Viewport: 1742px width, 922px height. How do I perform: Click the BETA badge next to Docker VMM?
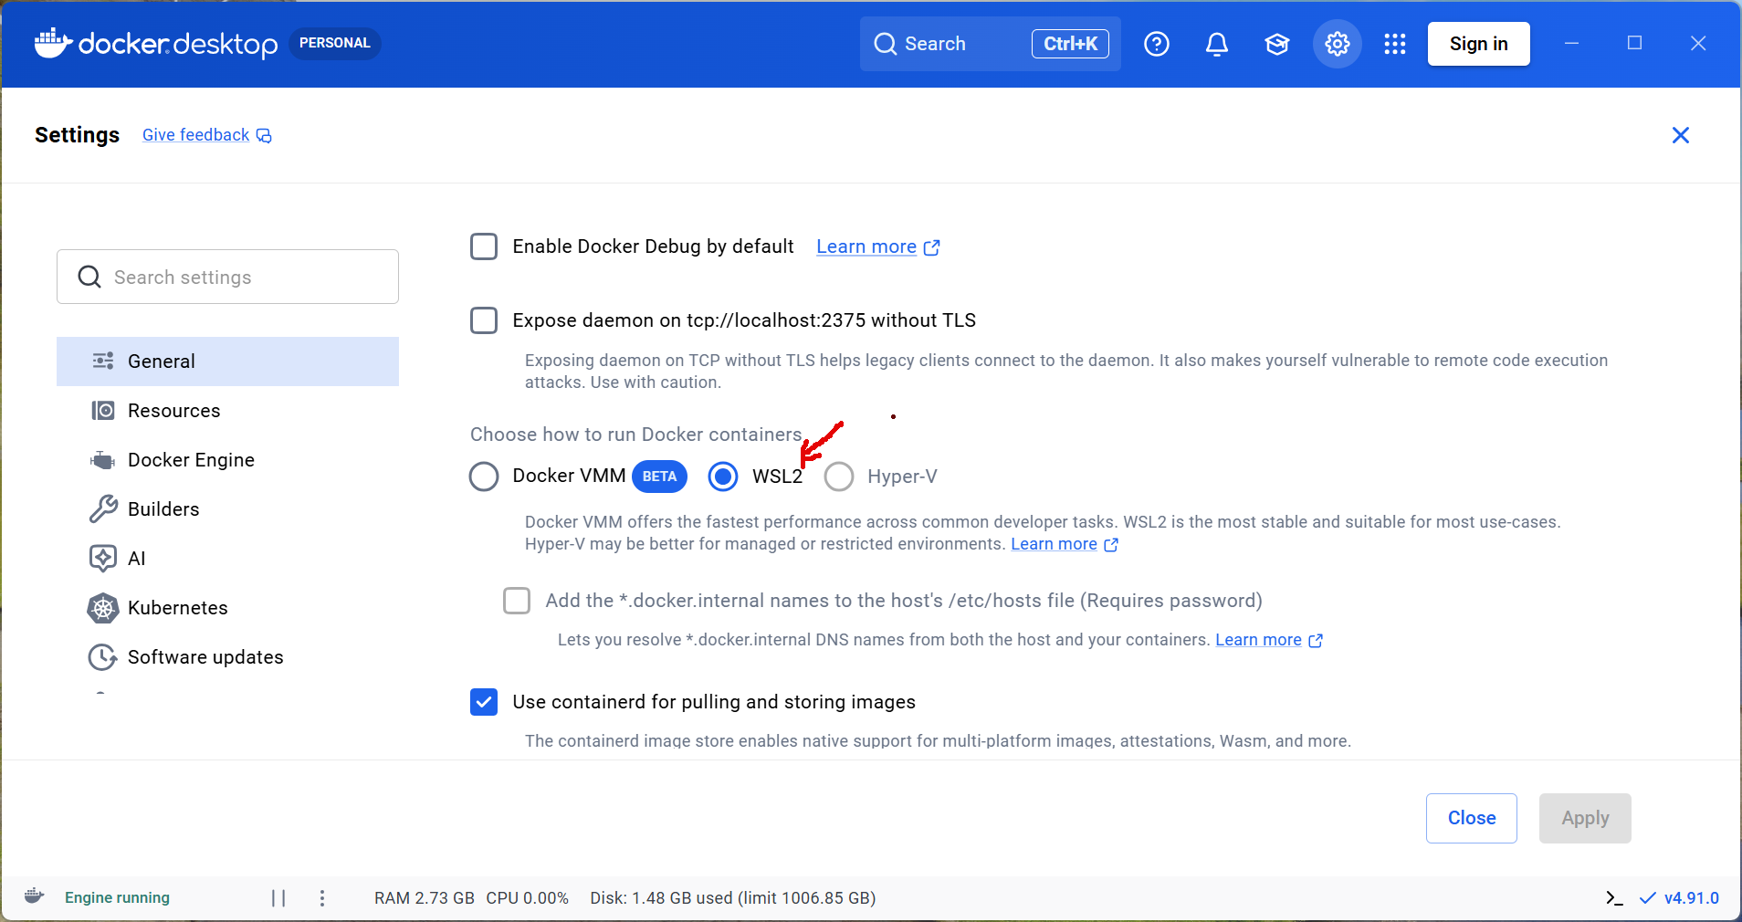pos(659,477)
